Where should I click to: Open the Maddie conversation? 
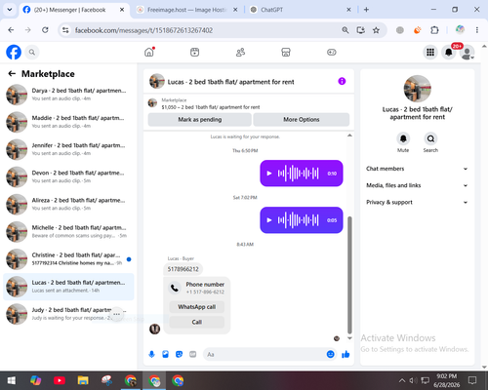[68, 122]
